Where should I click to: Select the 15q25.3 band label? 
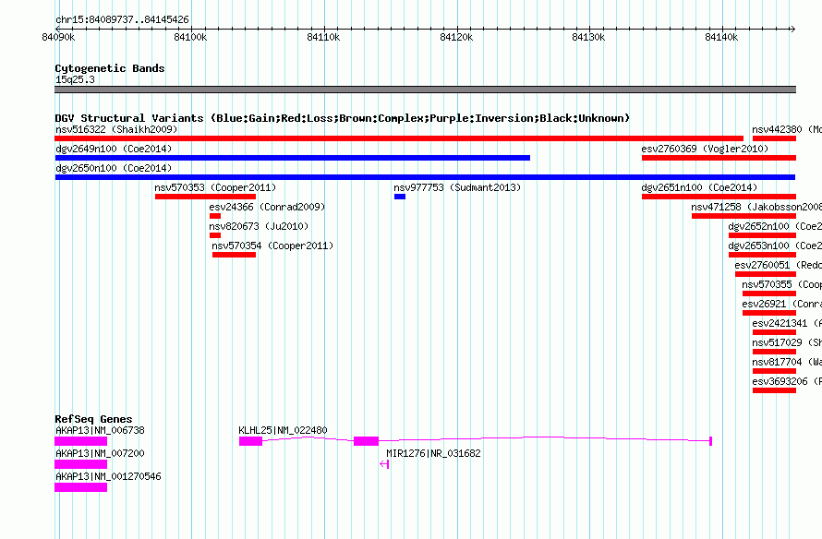tap(75, 79)
